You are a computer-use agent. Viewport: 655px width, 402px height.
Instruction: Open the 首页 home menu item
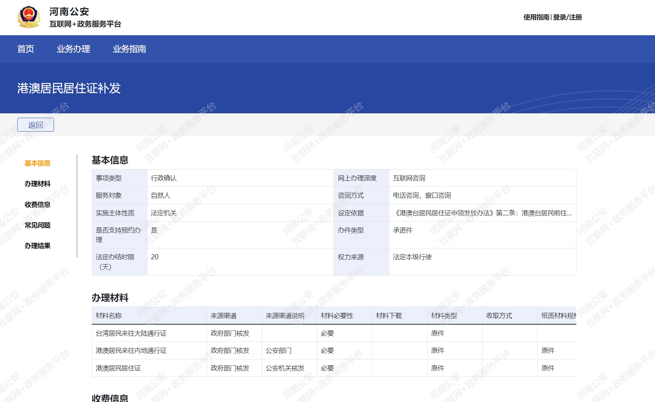[26, 49]
